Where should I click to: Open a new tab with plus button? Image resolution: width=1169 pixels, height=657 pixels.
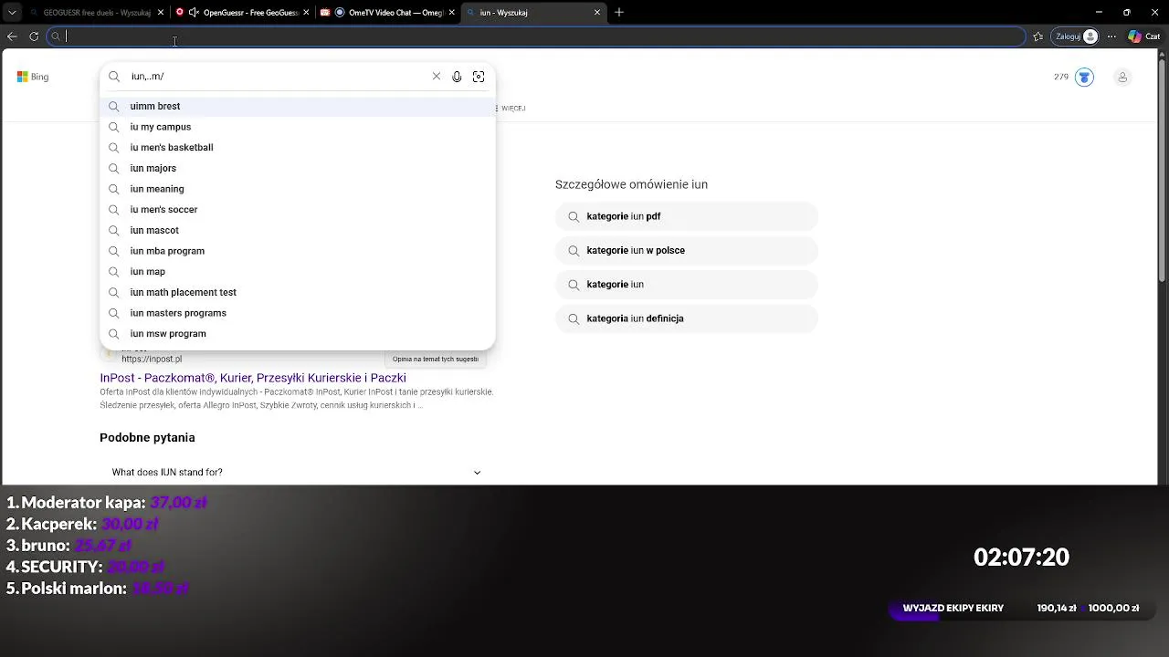point(619,12)
